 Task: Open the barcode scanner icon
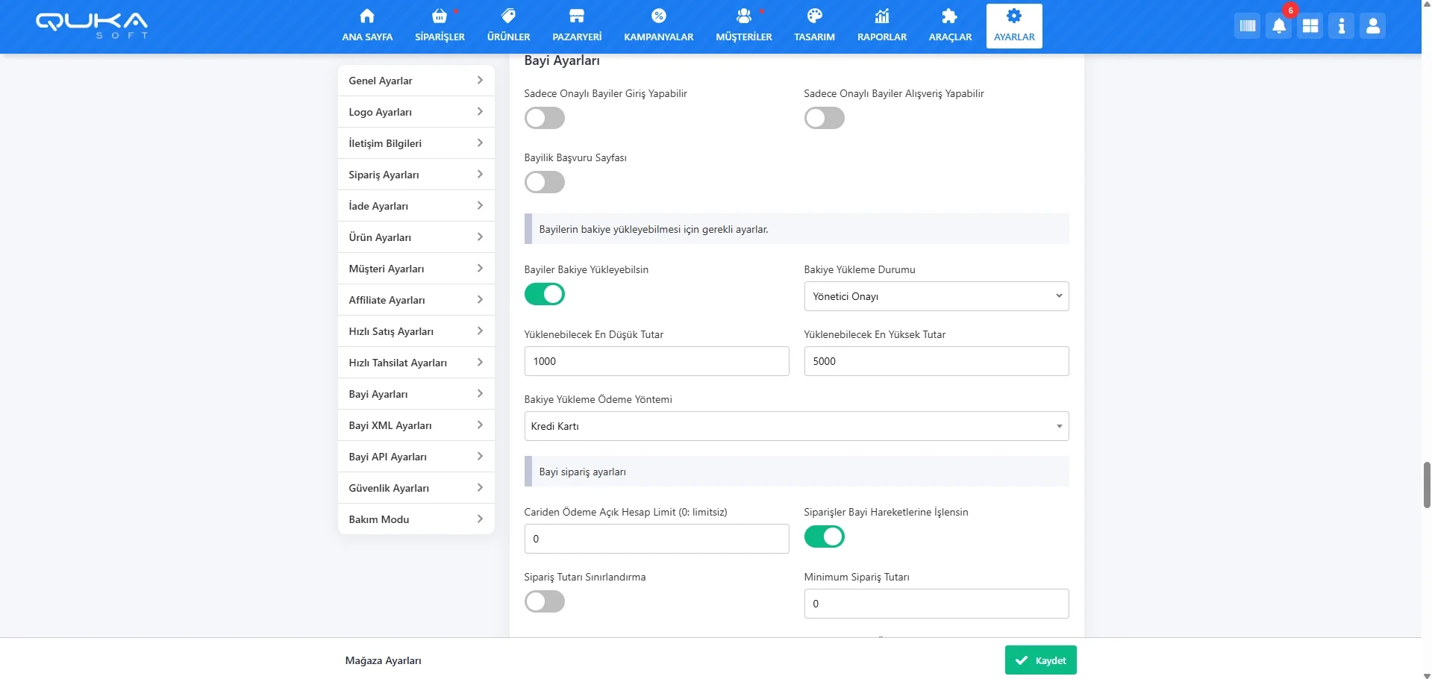coord(1247,27)
